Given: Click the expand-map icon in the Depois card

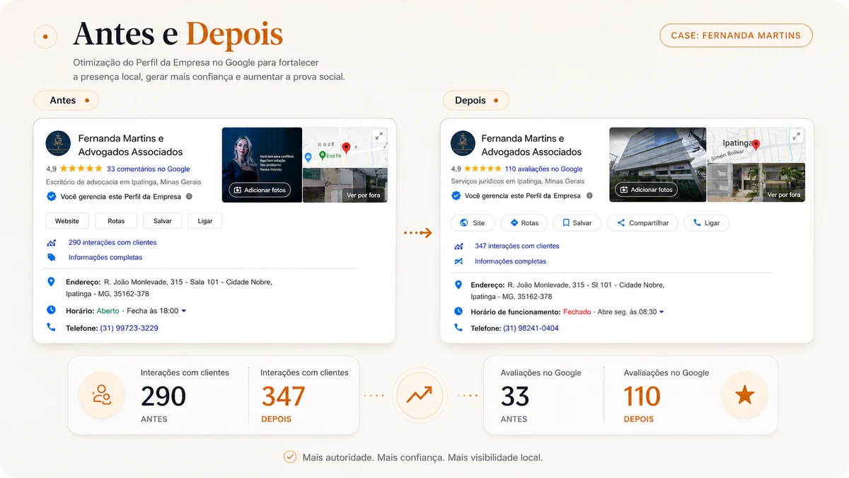Looking at the screenshot, I should tap(797, 137).
